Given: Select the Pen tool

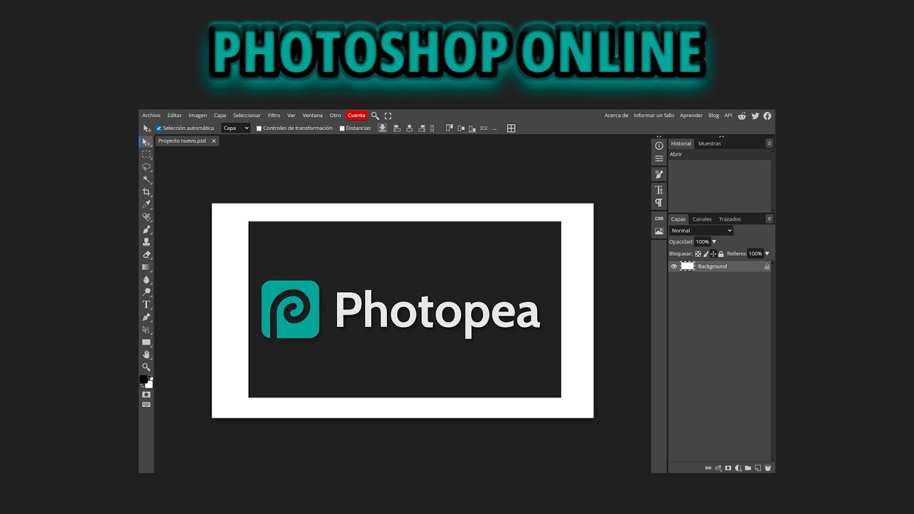Looking at the screenshot, I should pos(146,317).
